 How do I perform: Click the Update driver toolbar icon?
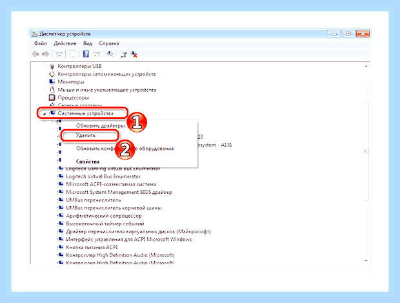124,54
